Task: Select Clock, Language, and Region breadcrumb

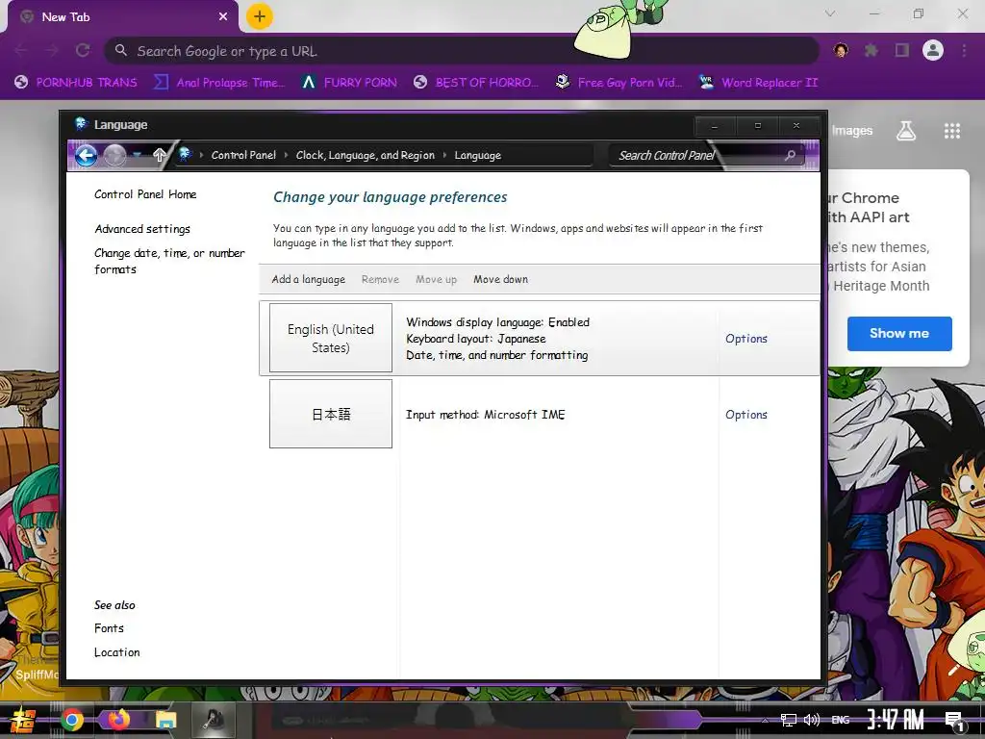Action: coord(365,155)
